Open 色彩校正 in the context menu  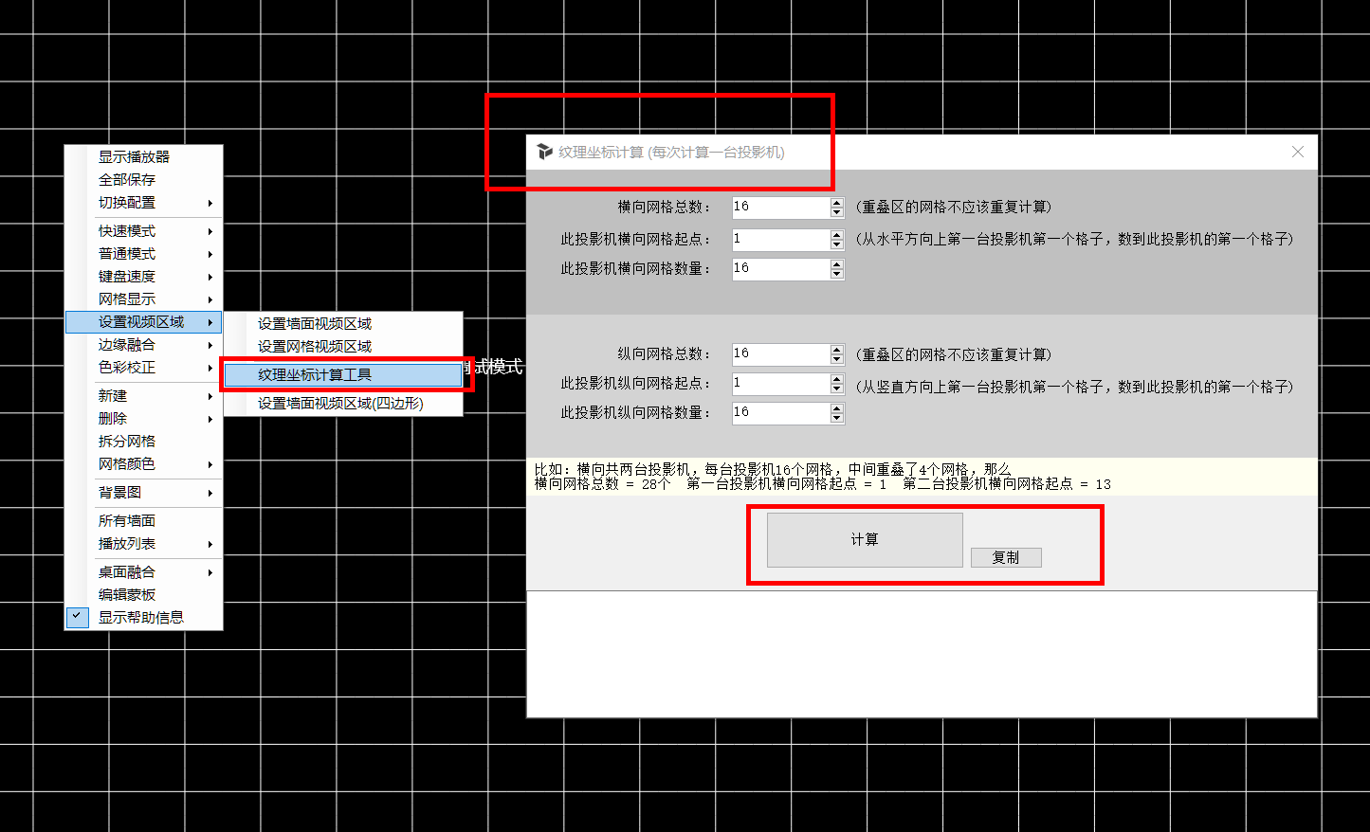coord(144,368)
